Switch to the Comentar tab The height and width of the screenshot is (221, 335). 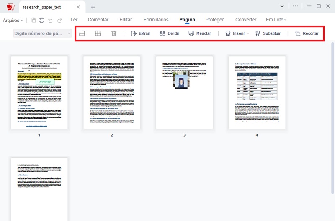click(98, 20)
